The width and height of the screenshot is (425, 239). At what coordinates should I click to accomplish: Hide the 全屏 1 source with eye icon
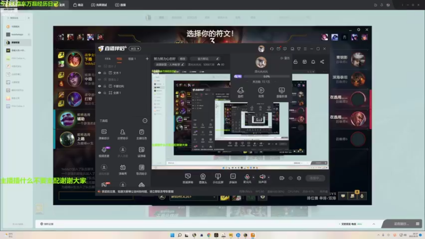pos(99,92)
